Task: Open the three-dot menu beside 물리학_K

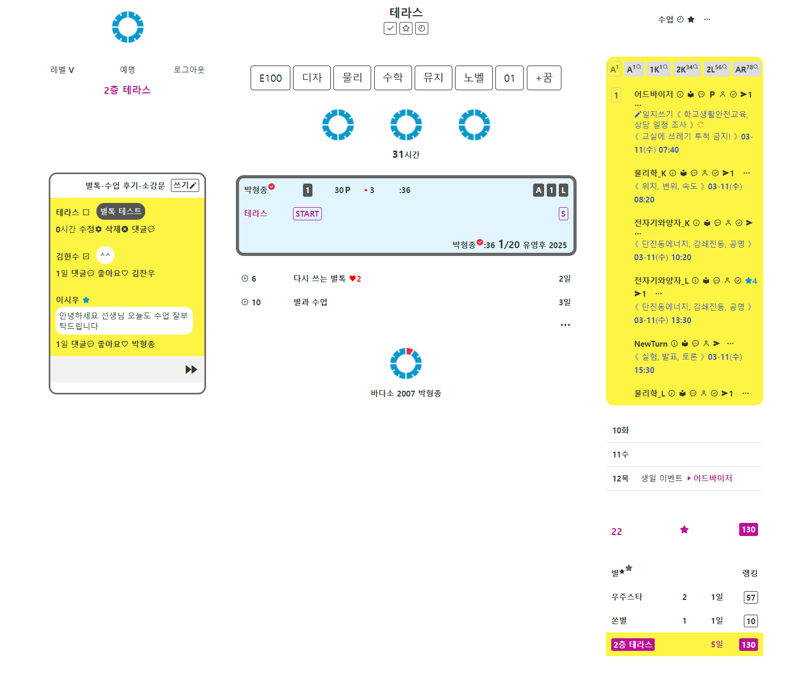Action: (x=746, y=173)
